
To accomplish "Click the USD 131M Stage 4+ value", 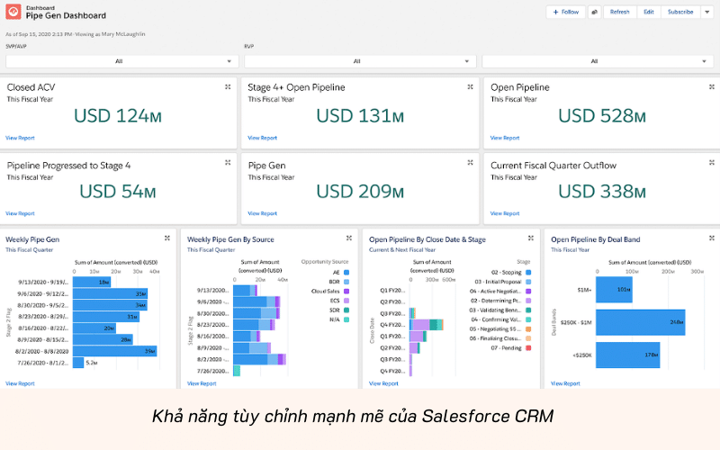I will point(361,116).
